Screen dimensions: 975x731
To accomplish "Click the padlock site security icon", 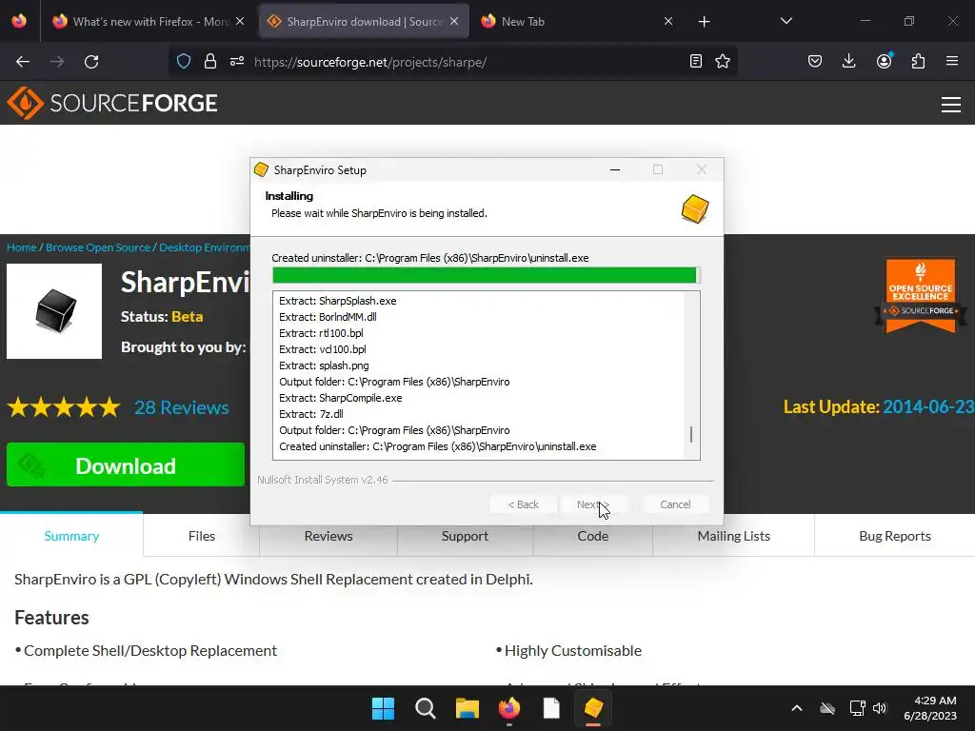I will (x=210, y=61).
